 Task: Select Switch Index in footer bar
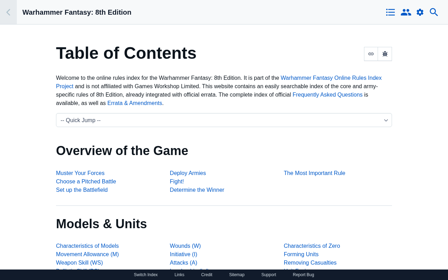click(146, 275)
